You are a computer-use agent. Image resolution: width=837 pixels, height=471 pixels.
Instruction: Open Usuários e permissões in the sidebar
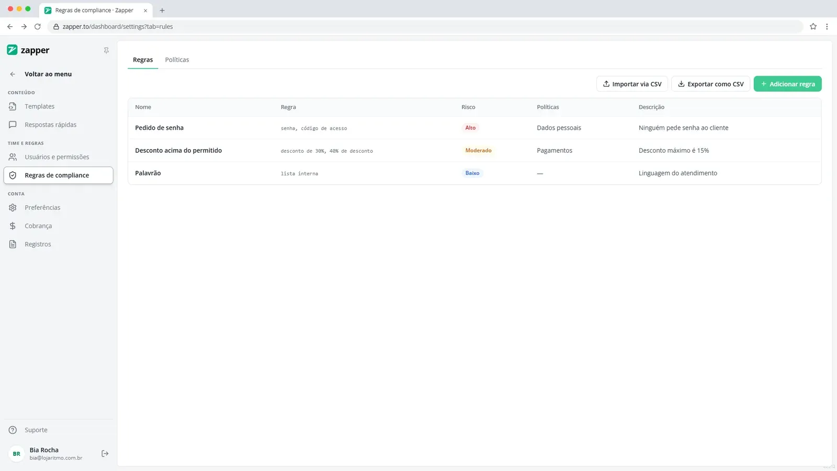tap(58, 157)
